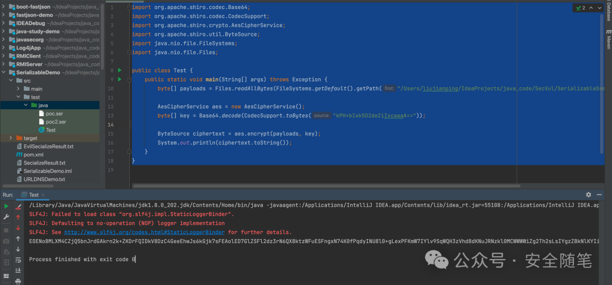
Task: Fold main method at line 9 gutter
Action: pyautogui.click(x=129, y=79)
